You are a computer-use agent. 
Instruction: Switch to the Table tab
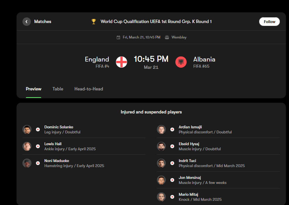click(x=58, y=89)
